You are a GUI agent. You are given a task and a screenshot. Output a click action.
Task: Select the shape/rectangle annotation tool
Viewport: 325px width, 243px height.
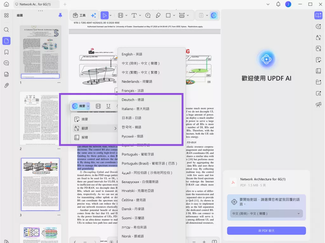coord(169,15)
